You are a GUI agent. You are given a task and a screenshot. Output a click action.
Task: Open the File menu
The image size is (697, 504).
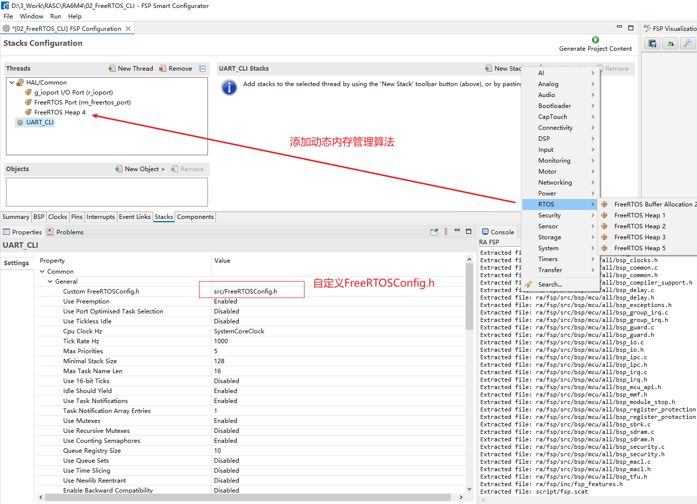point(8,16)
